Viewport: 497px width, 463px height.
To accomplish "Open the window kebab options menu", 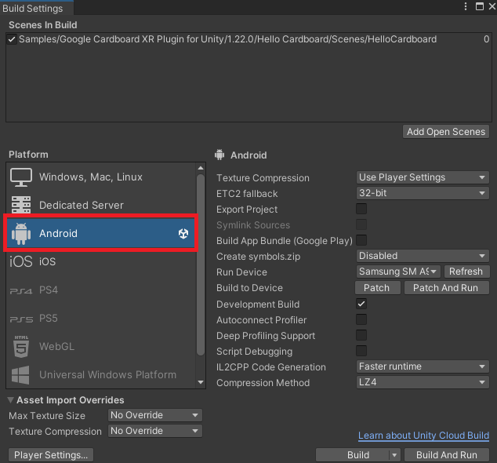I will pos(466,6).
